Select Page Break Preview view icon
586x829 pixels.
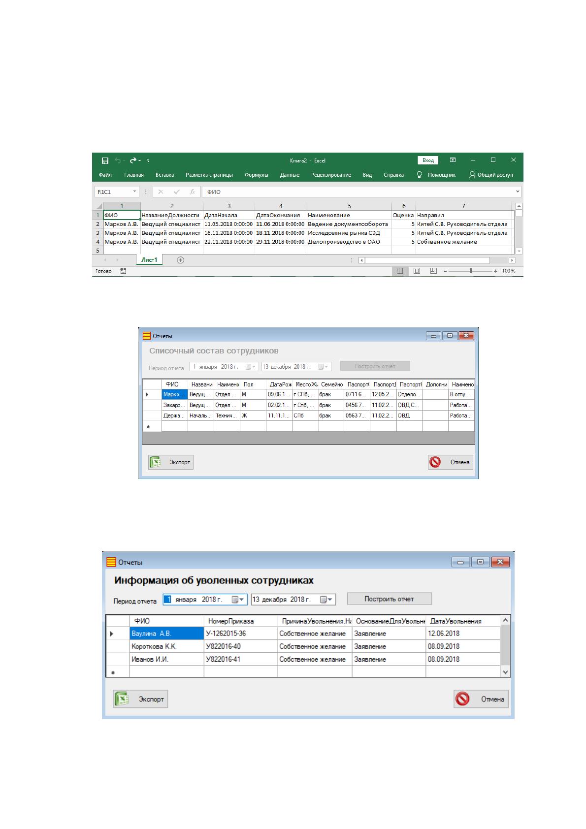[x=433, y=271]
